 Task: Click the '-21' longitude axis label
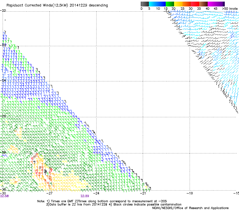tap(143, 193)
